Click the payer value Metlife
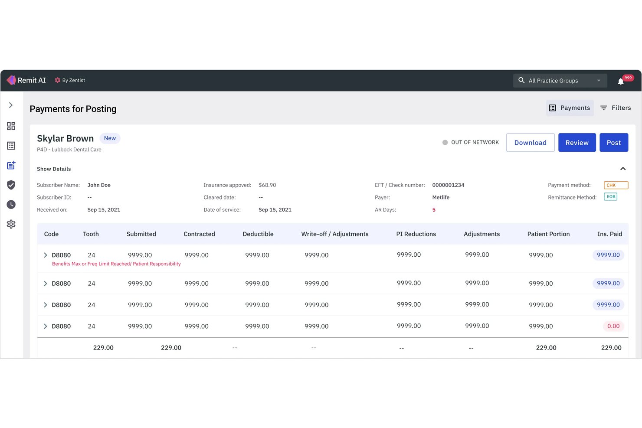The height and width of the screenshot is (428, 642). tap(441, 197)
